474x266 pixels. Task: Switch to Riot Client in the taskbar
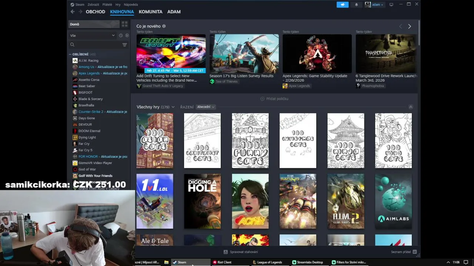230,262
